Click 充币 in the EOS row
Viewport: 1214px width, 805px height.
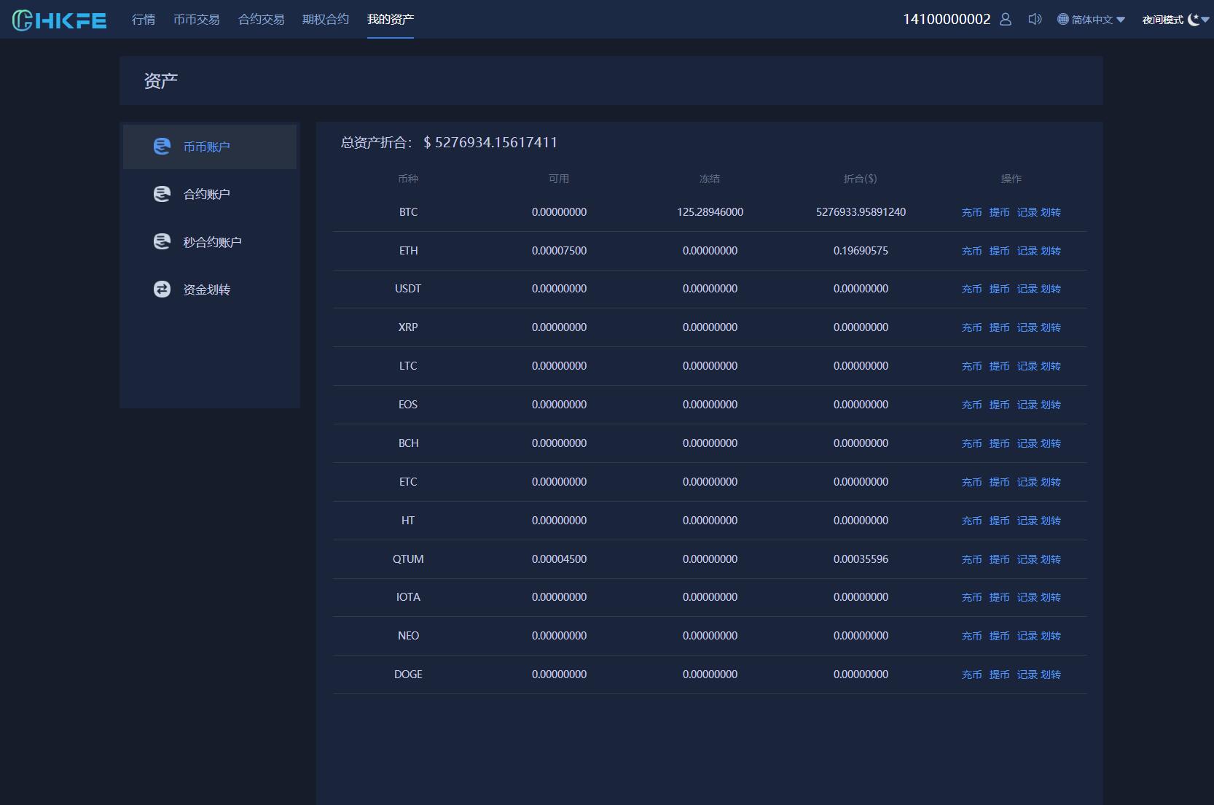971,405
